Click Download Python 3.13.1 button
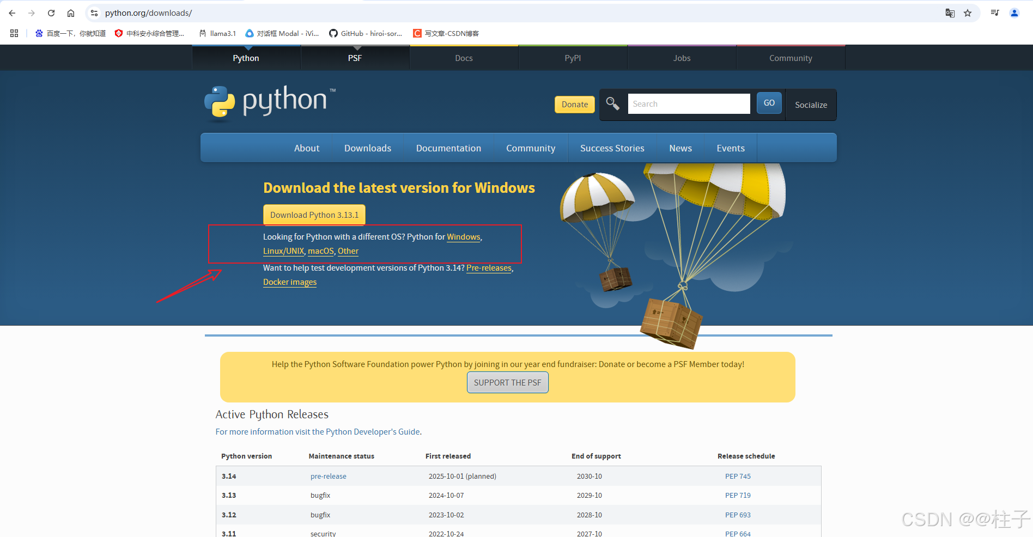 tap(314, 215)
